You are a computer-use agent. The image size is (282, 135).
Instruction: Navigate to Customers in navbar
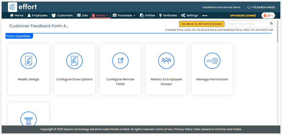point(62,15)
